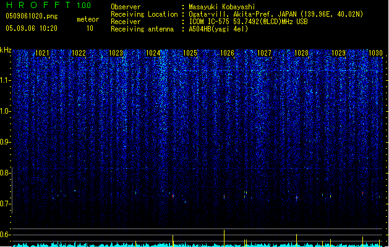
Task: Click the 1022 time marker
Action: 79,52
